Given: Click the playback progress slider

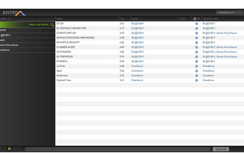Looking at the screenshot, I should pyautogui.click(x=118, y=149).
